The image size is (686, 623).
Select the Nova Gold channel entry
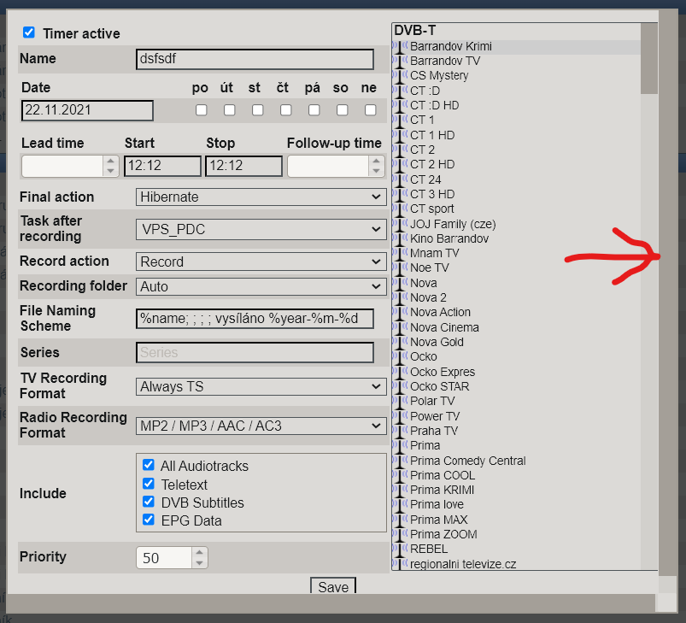click(x=437, y=342)
